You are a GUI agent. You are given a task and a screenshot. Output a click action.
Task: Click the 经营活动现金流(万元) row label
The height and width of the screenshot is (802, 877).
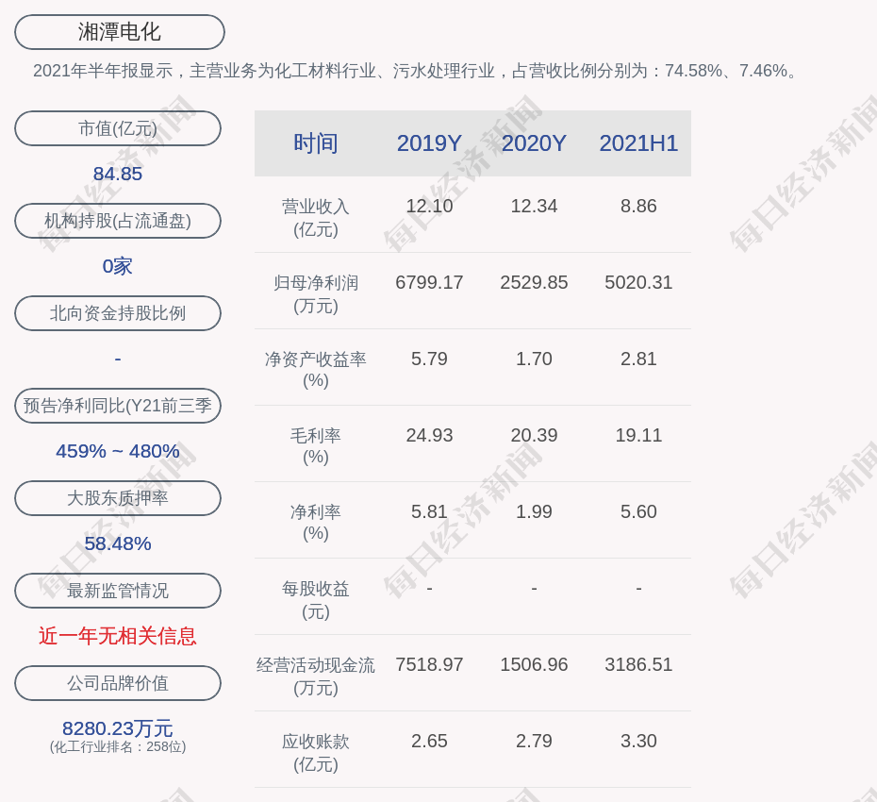(x=316, y=677)
